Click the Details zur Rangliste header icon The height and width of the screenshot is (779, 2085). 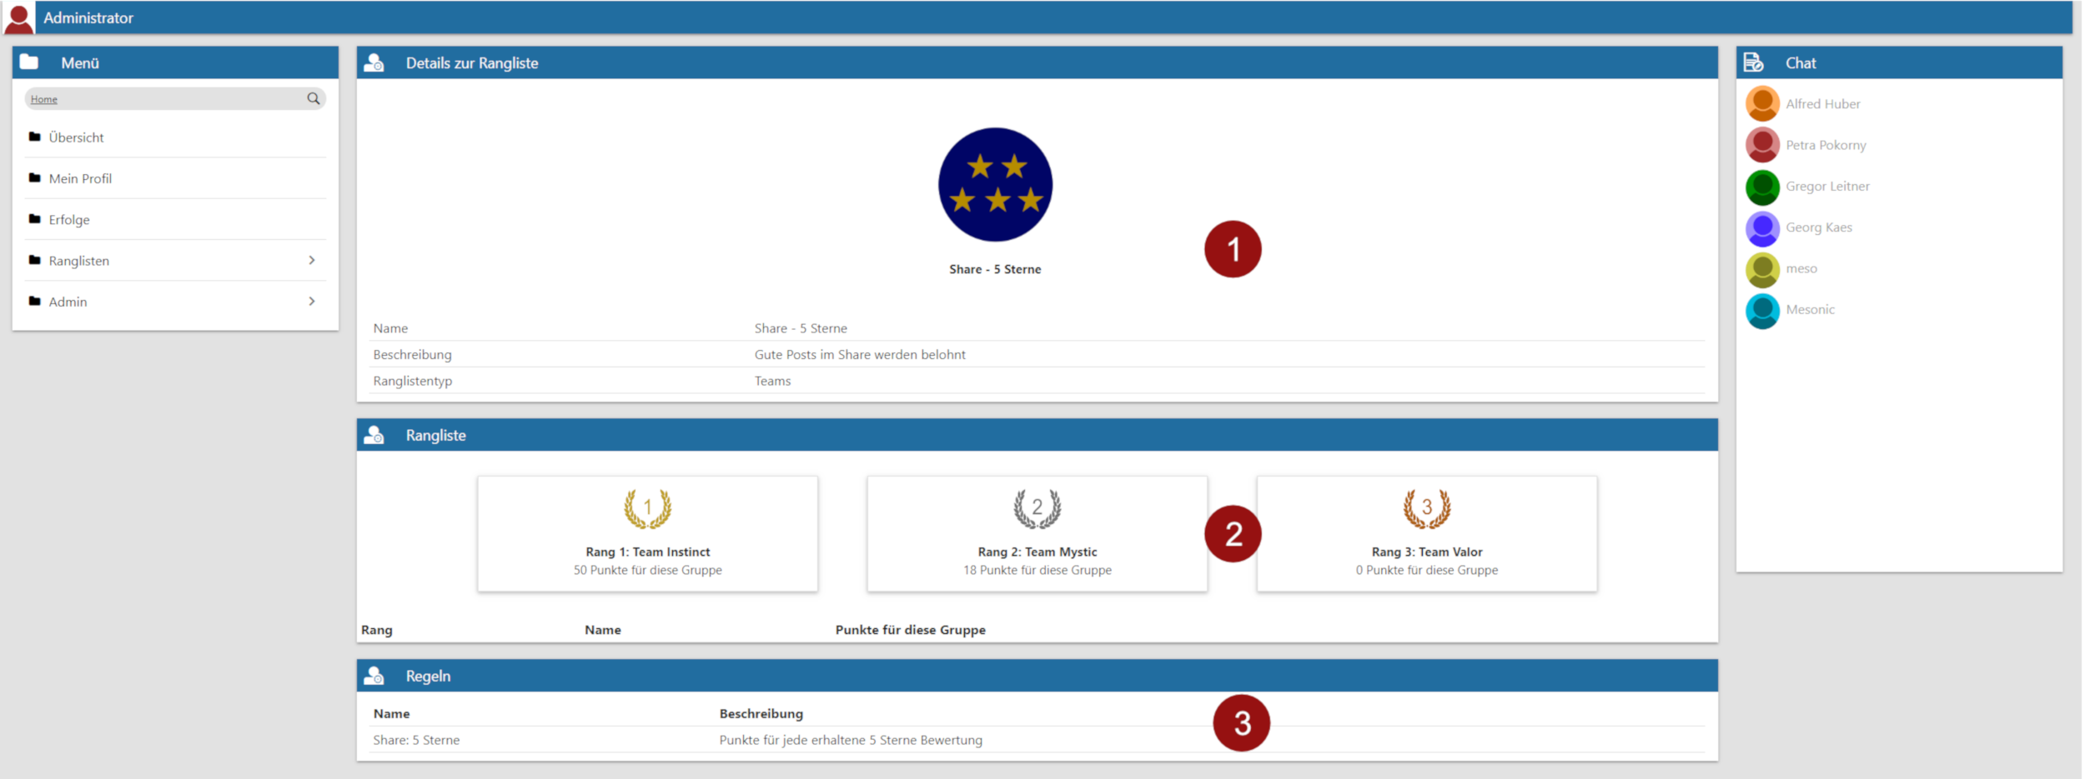(x=374, y=63)
